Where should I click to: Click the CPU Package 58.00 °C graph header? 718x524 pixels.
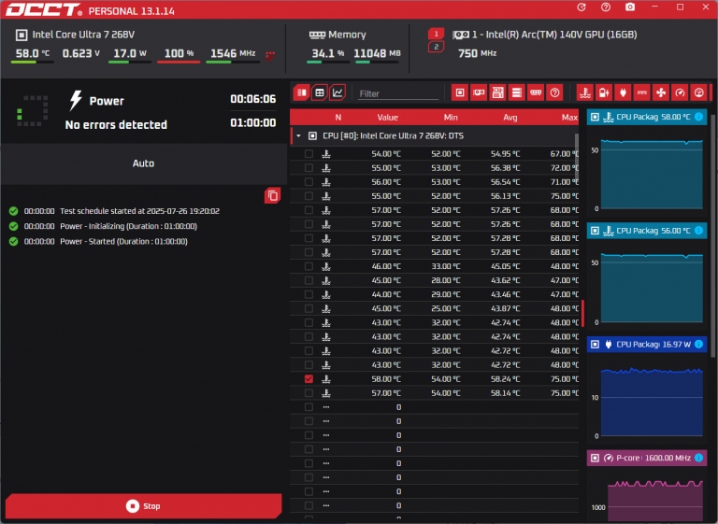tap(647, 117)
